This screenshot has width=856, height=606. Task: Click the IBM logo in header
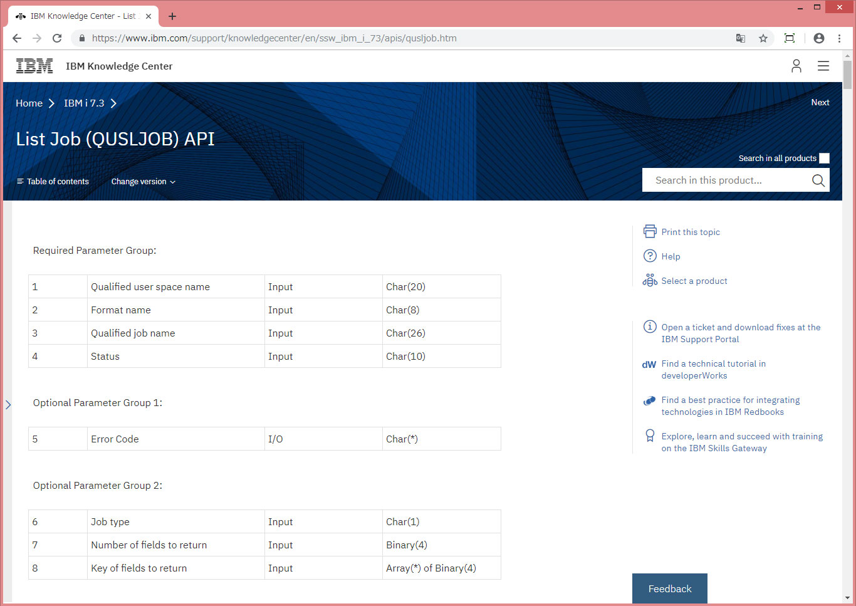click(34, 66)
